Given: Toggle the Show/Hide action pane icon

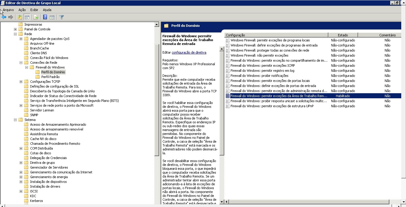Looking at the screenshot, I should (52, 17).
